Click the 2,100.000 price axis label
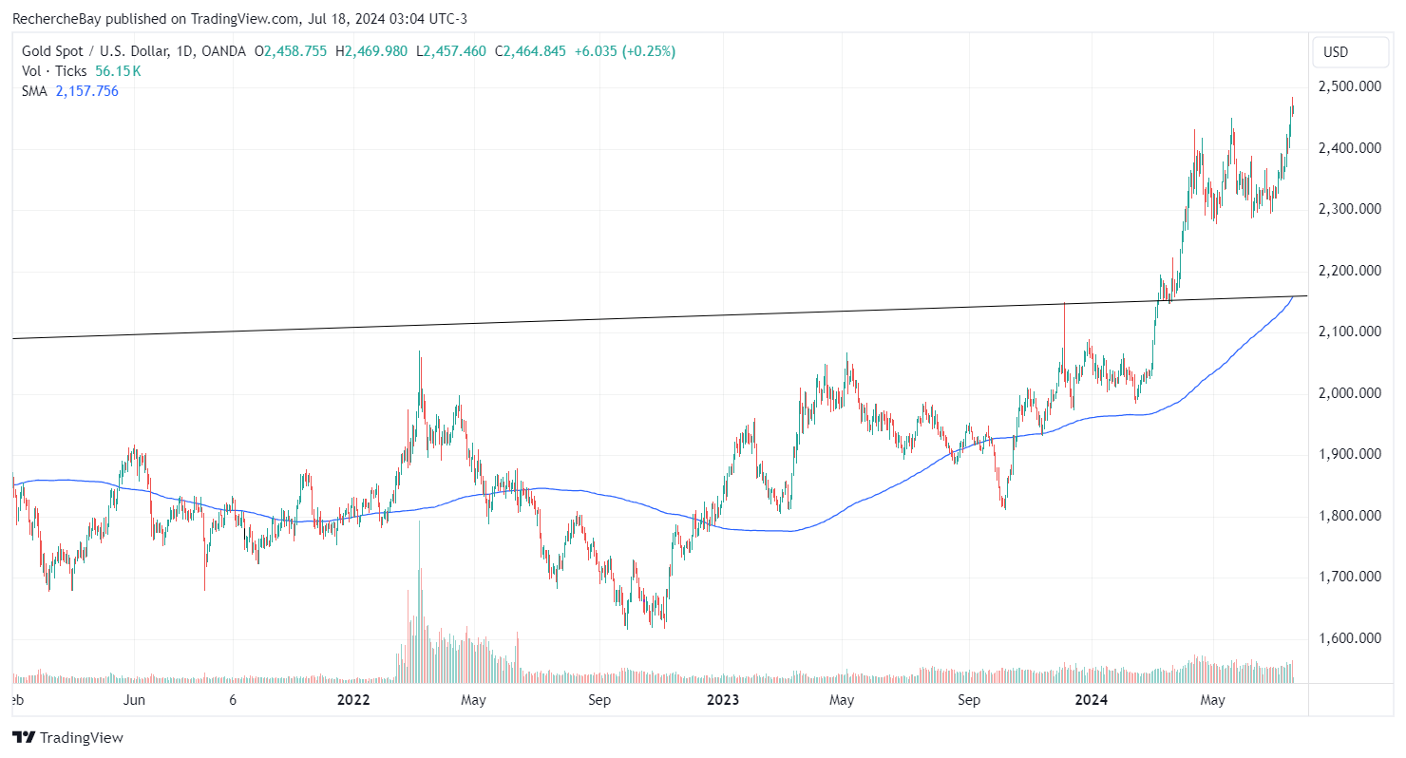 pos(1350,332)
